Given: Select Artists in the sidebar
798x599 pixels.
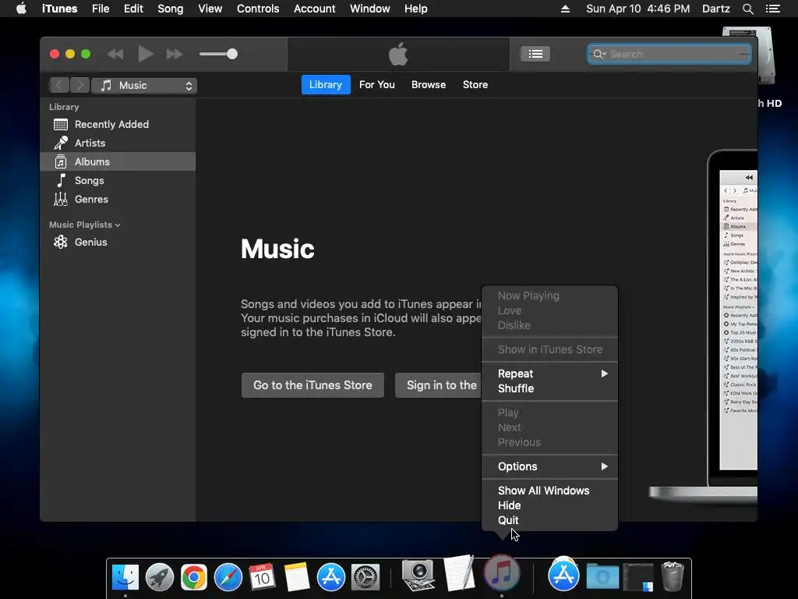Looking at the screenshot, I should [x=118, y=144].
